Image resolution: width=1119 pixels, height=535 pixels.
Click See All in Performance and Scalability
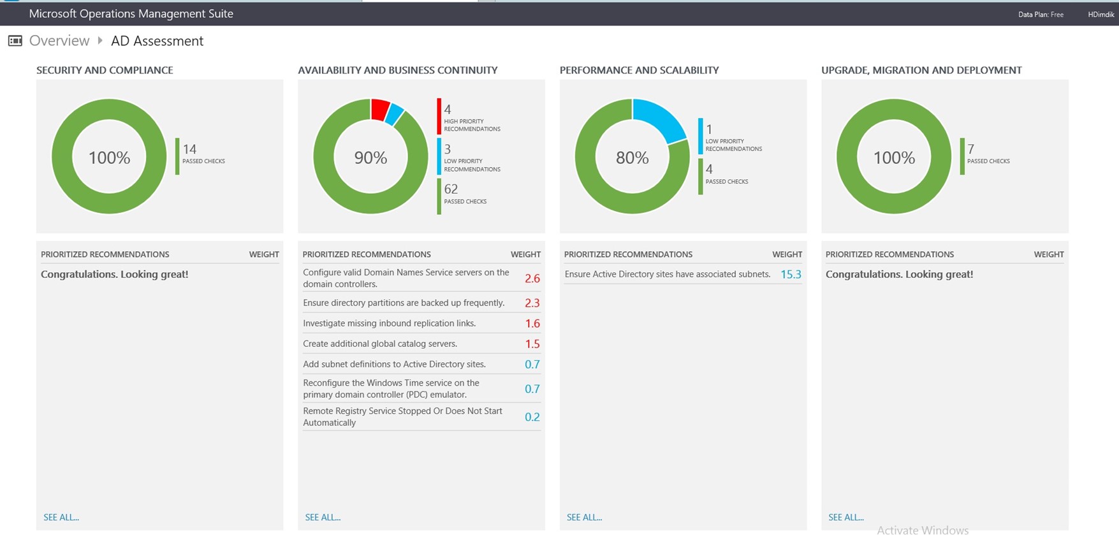click(x=584, y=517)
